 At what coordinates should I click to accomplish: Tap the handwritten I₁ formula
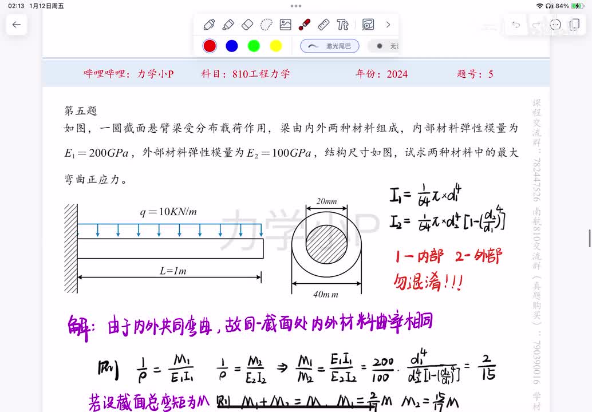(x=425, y=195)
